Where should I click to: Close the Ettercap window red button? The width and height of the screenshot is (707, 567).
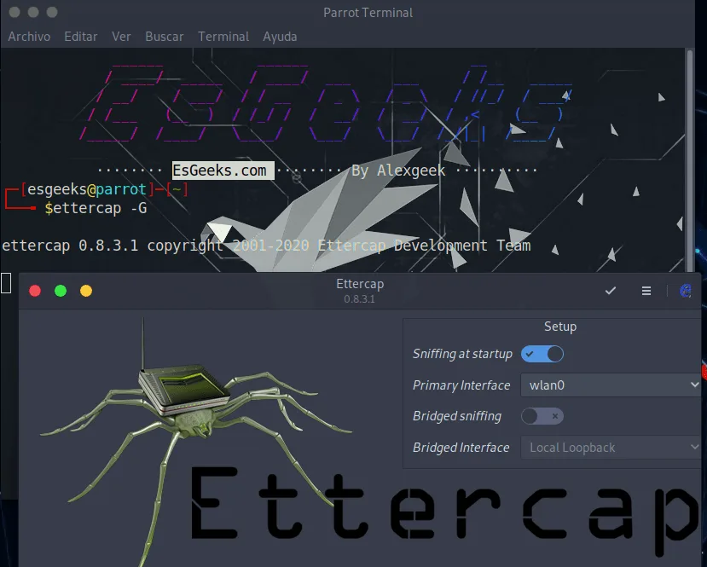(35, 291)
